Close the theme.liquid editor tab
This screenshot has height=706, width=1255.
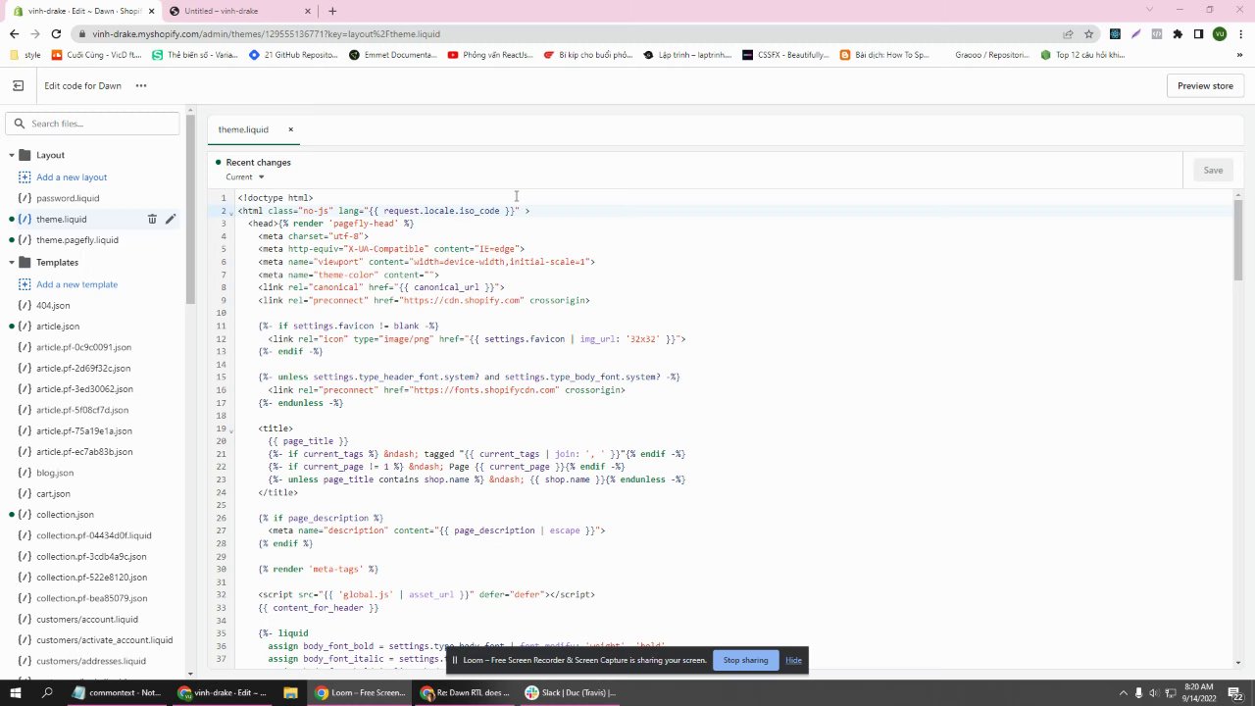click(x=290, y=129)
